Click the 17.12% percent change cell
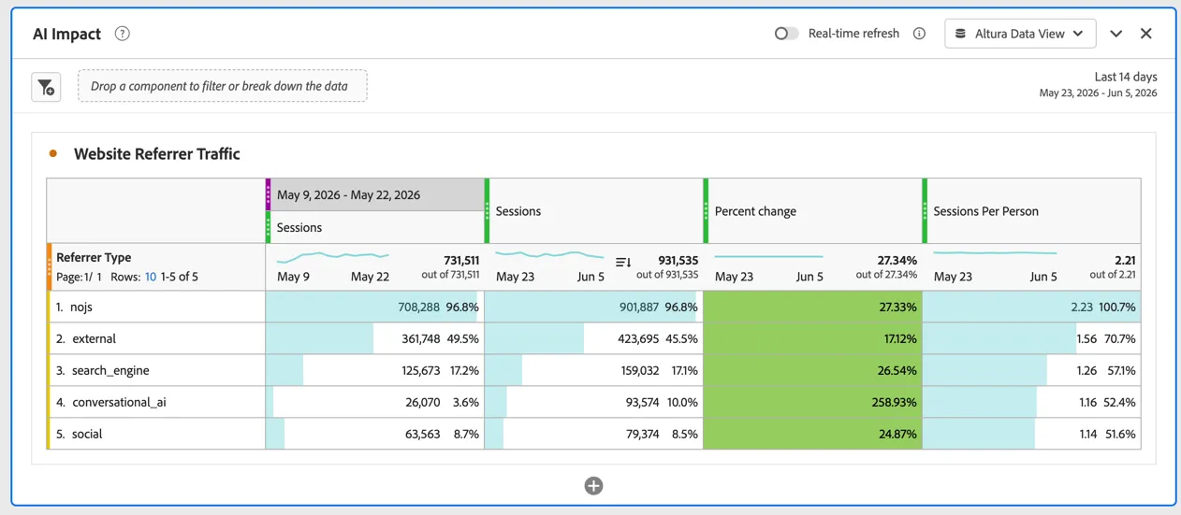 [x=813, y=338]
